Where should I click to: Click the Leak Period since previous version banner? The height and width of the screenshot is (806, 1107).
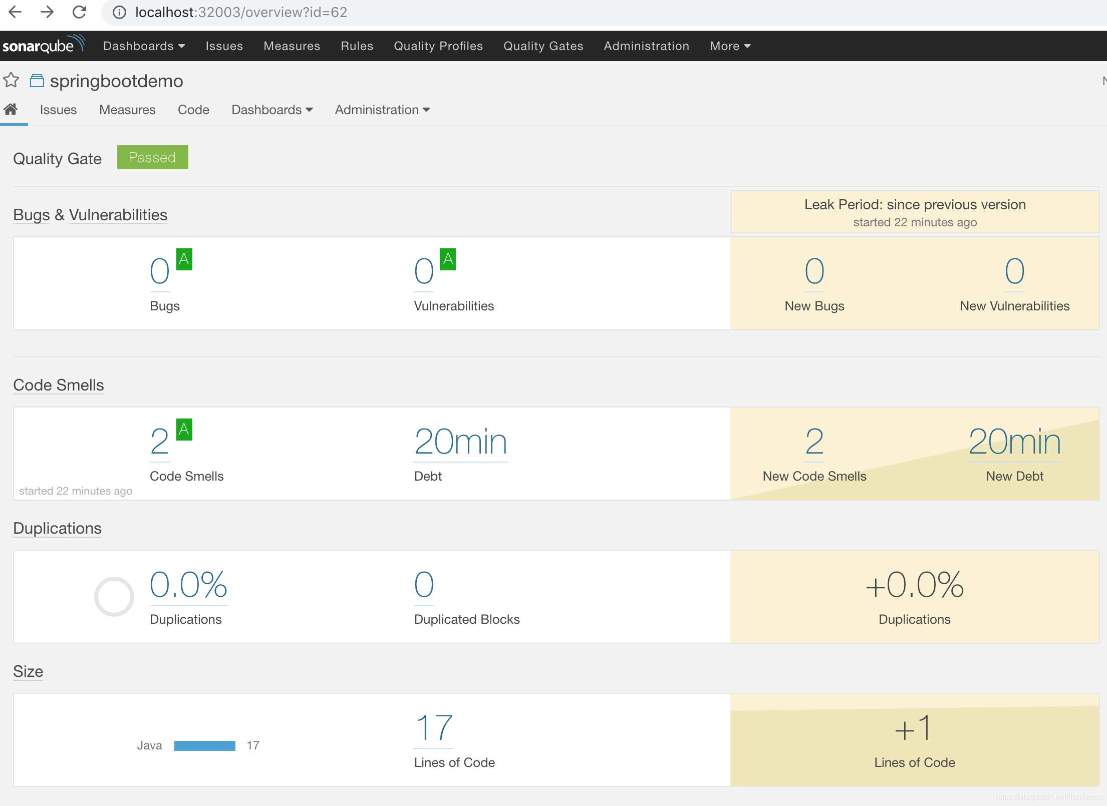tap(915, 212)
